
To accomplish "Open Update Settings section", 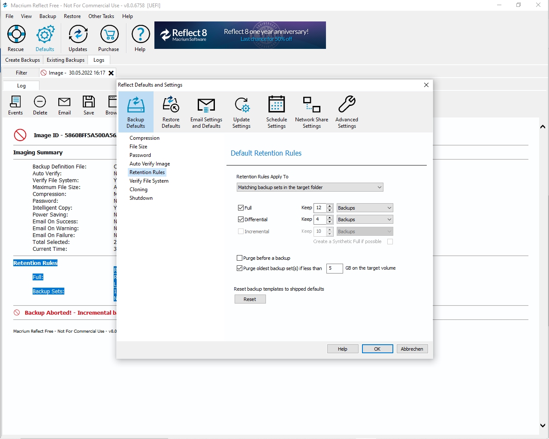I will tap(241, 112).
